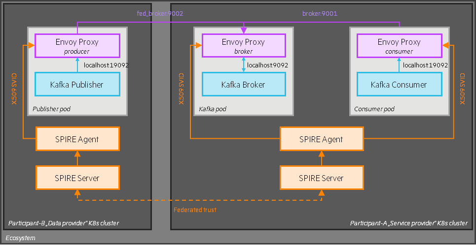Screen dimensions: 476x246
Task: Click the Kafka Broker box
Action: (244, 84)
